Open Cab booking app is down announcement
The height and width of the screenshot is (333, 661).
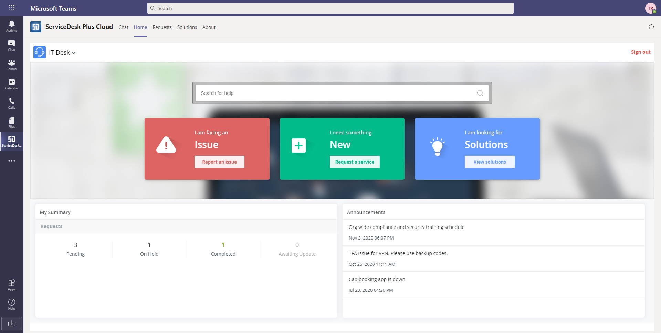point(377,279)
